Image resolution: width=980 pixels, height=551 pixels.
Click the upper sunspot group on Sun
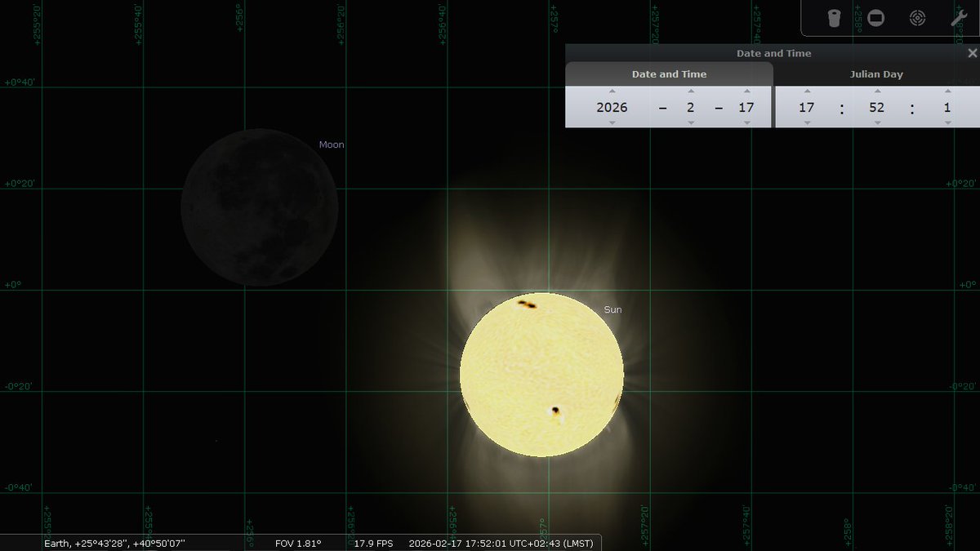coord(527,304)
